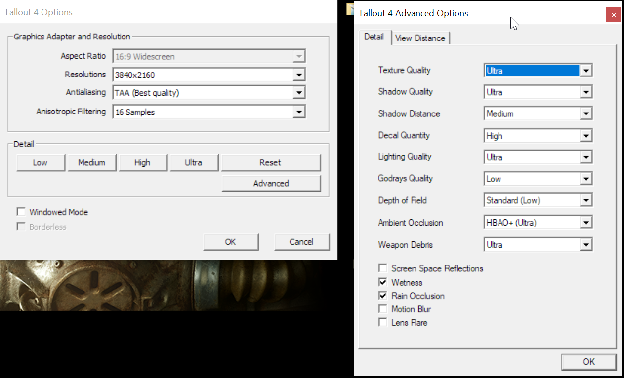Viewport: 624px width, 378px height.
Task: Apply the Ultra detail preset
Action: [x=194, y=162]
